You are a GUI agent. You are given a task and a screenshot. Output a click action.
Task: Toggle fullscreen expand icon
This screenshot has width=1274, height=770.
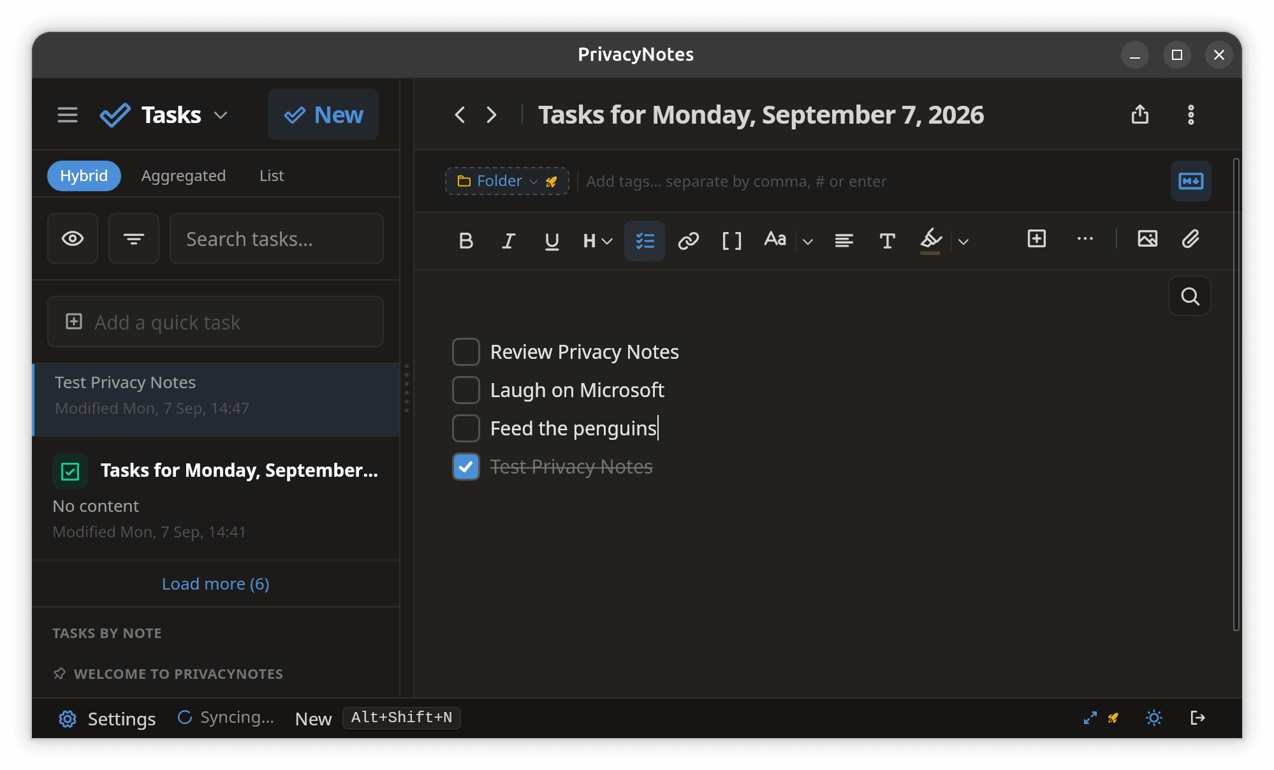click(1090, 718)
